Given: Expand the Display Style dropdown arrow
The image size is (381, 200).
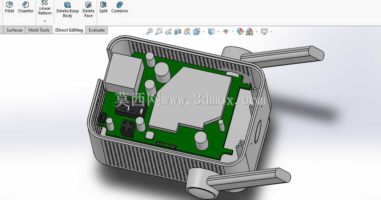Looking at the screenshot, I should click(x=218, y=32).
